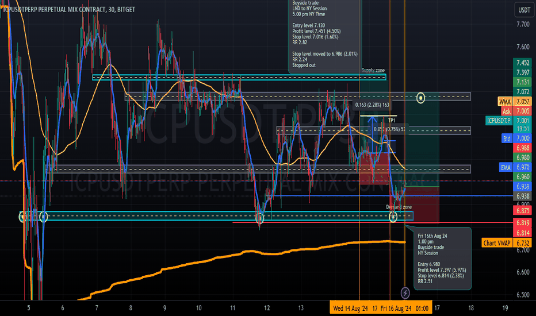Click the EMA 6.970 price label

pos(515,167)
